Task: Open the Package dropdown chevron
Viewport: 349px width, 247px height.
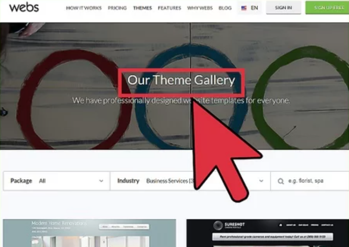Action: pos(101,181)
